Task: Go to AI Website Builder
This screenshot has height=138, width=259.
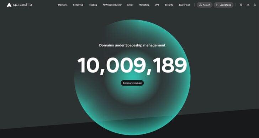Action: pyautogui.click(x=112, y=5)
